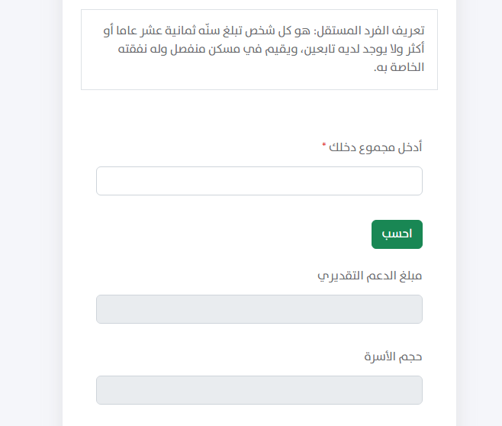Click the مبلغ الدعم التقديري label
Screen dimensions: 502x426
(370, 276)
